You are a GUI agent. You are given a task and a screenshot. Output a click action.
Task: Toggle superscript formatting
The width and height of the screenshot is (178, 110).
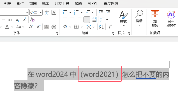click(x=25, y=20)
